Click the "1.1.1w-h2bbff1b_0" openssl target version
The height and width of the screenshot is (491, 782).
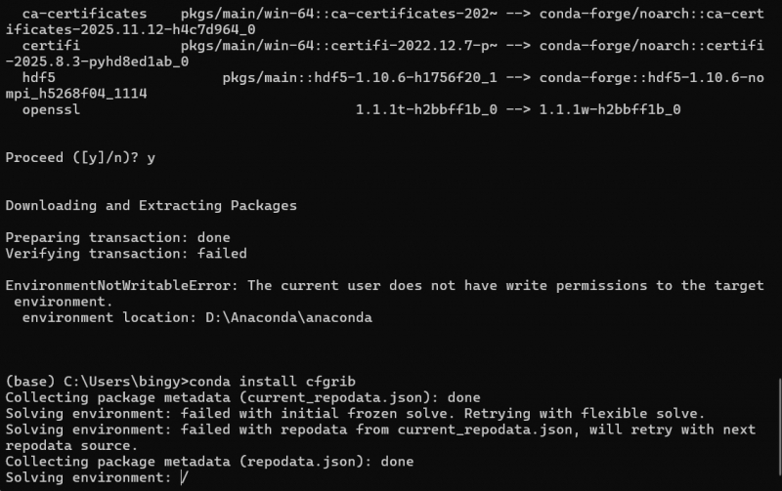609,109
